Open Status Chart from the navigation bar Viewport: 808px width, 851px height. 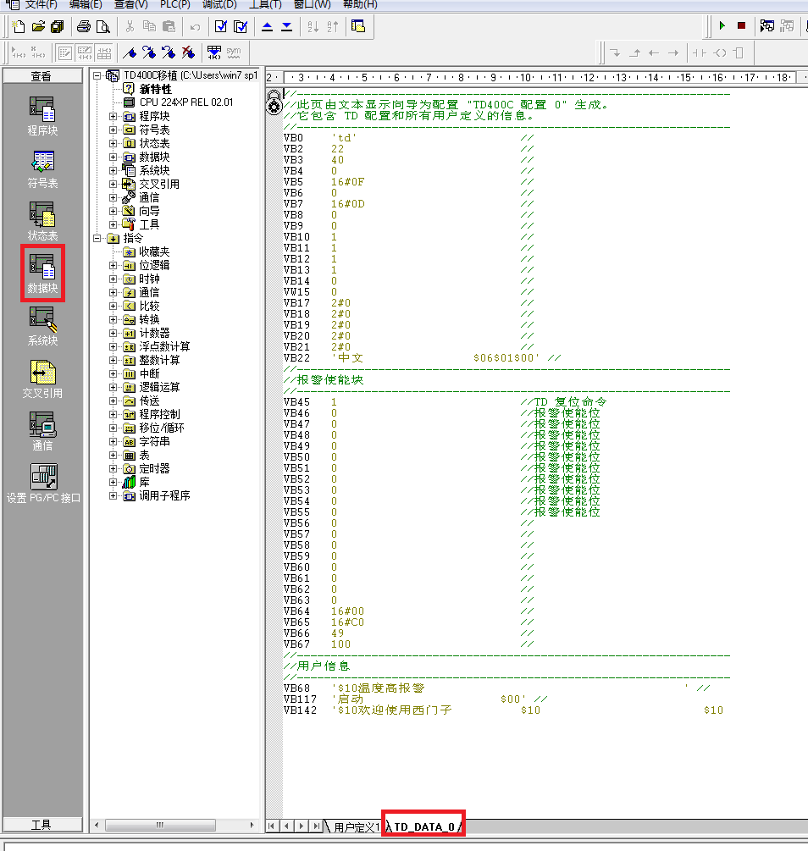tap(42, 222)
